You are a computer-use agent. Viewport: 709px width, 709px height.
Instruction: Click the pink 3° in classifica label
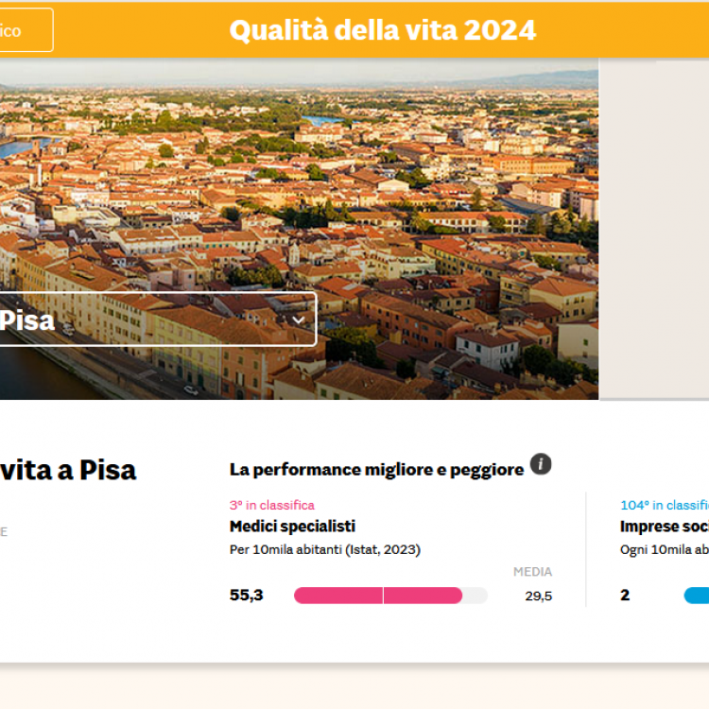[272, 506]
